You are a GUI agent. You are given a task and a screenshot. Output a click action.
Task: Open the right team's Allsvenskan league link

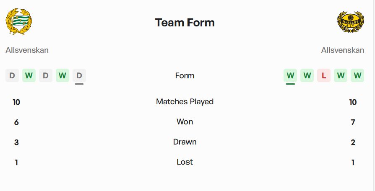(x=342, y=50)
